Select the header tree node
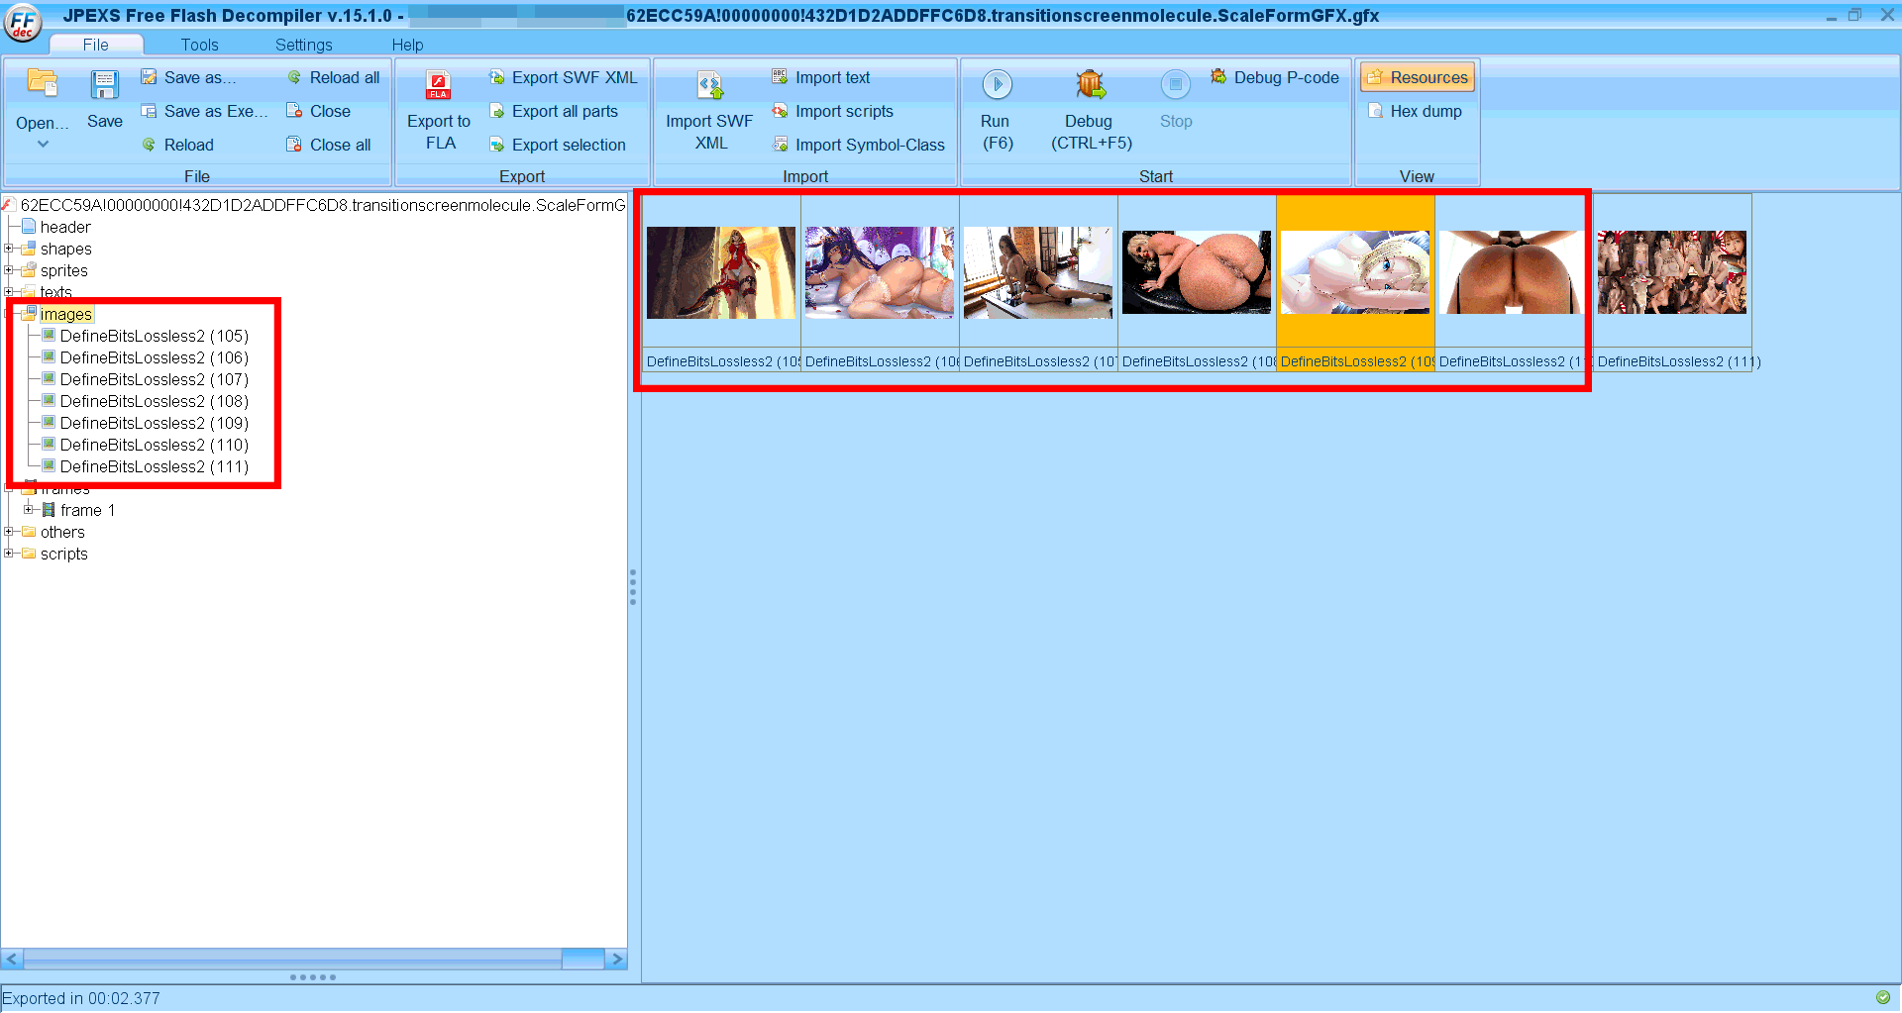Screen dimensions: 1902x1013 (x=65, y=227)
